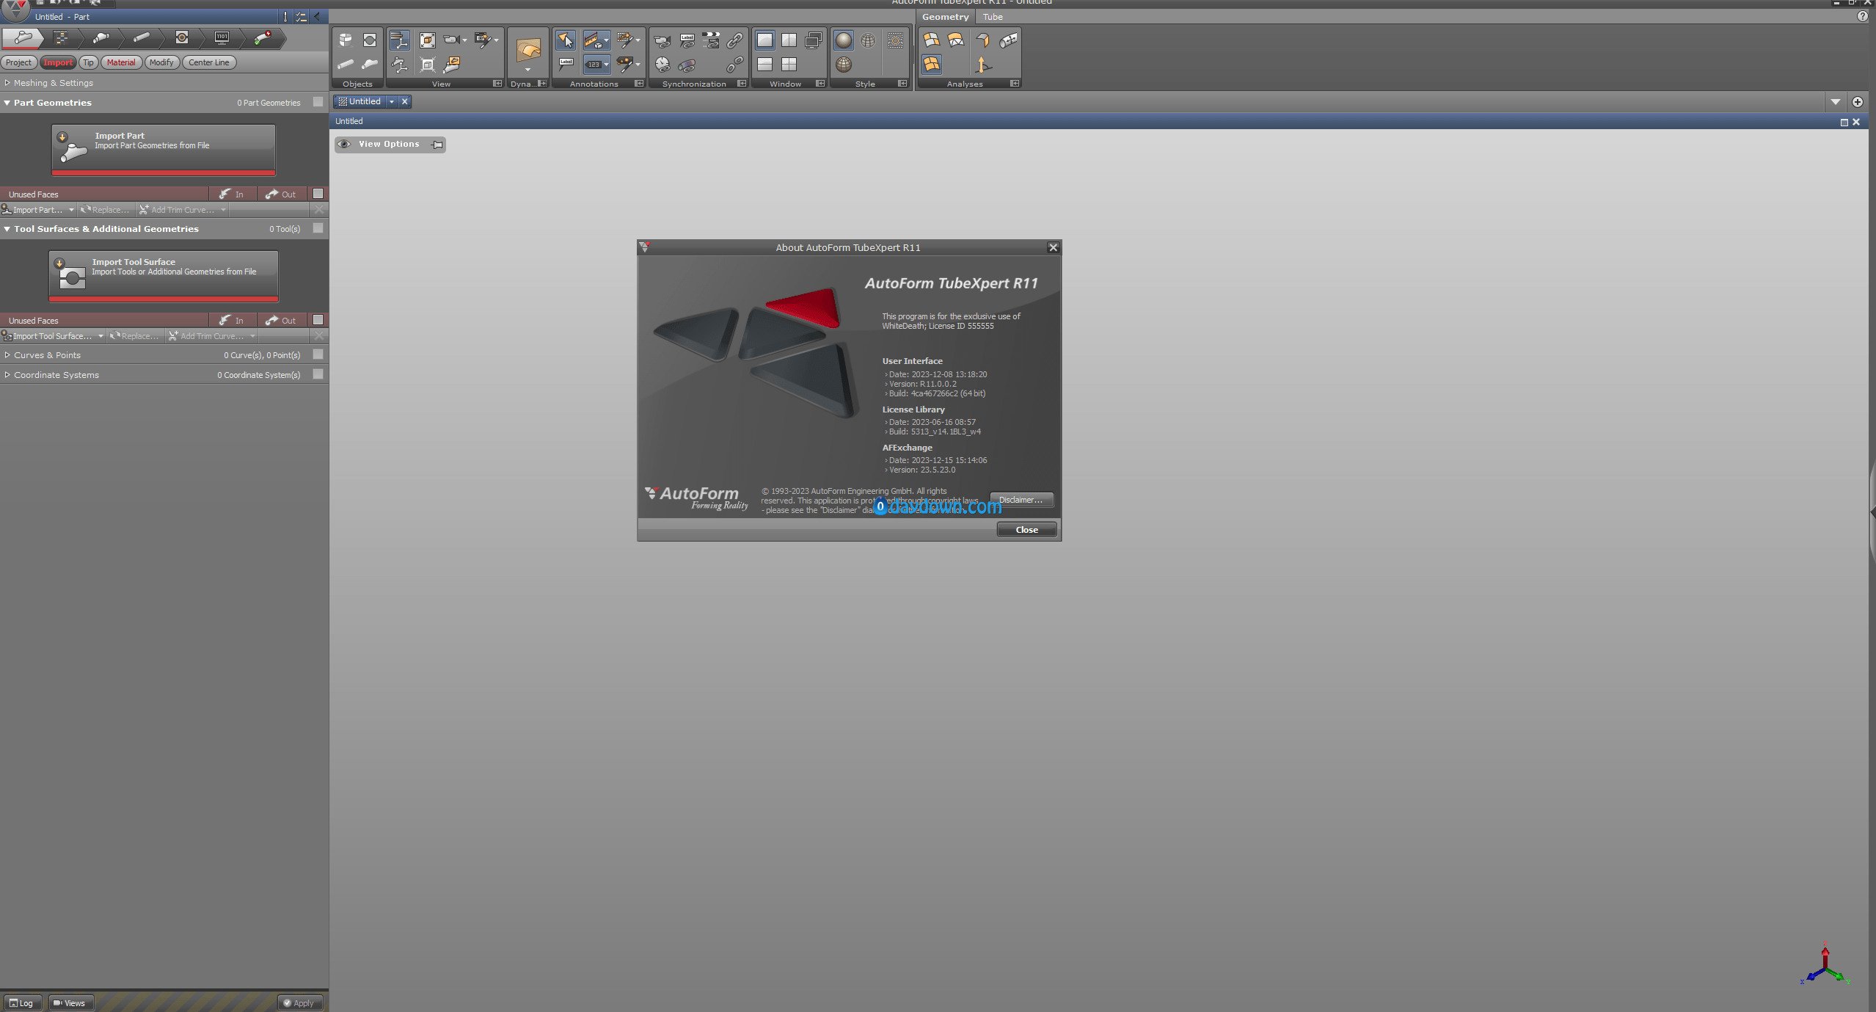Expand the Curves & Points section

point(7,355)
